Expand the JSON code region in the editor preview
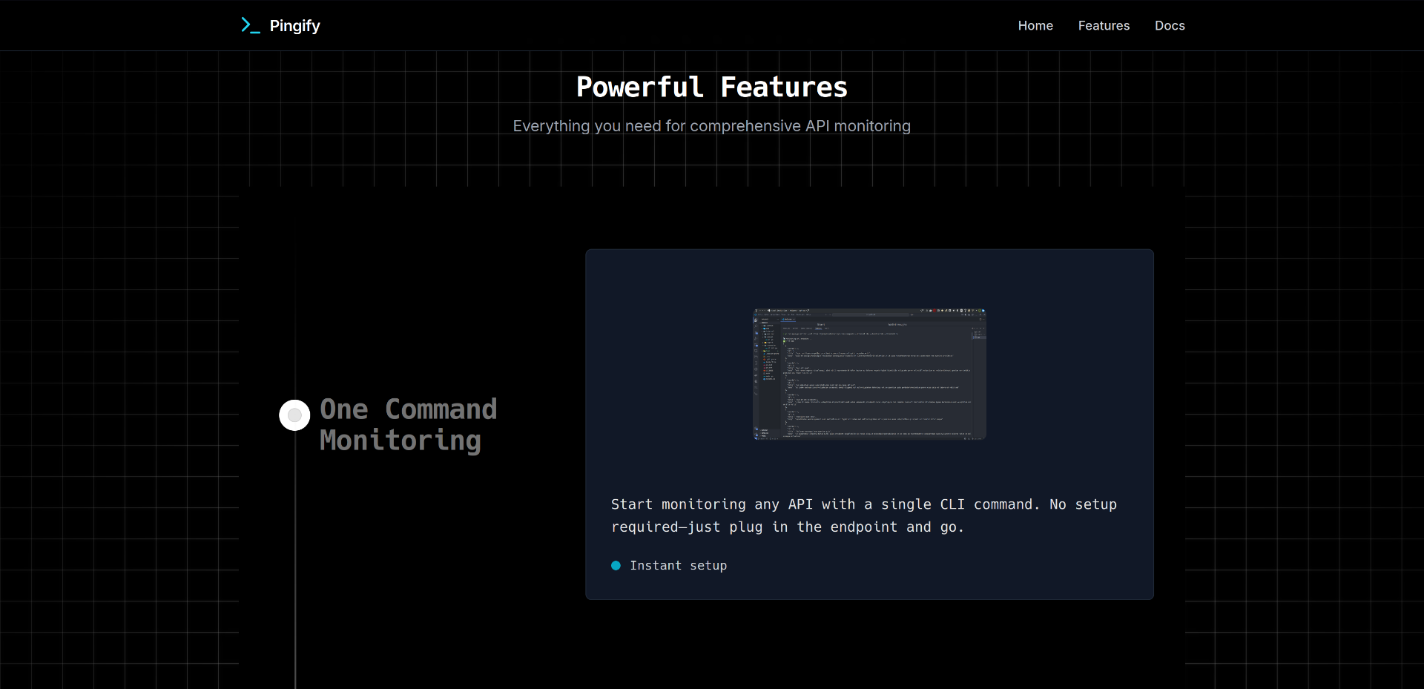This screenshot has width=1424, height=689. [x=784, y=344]
